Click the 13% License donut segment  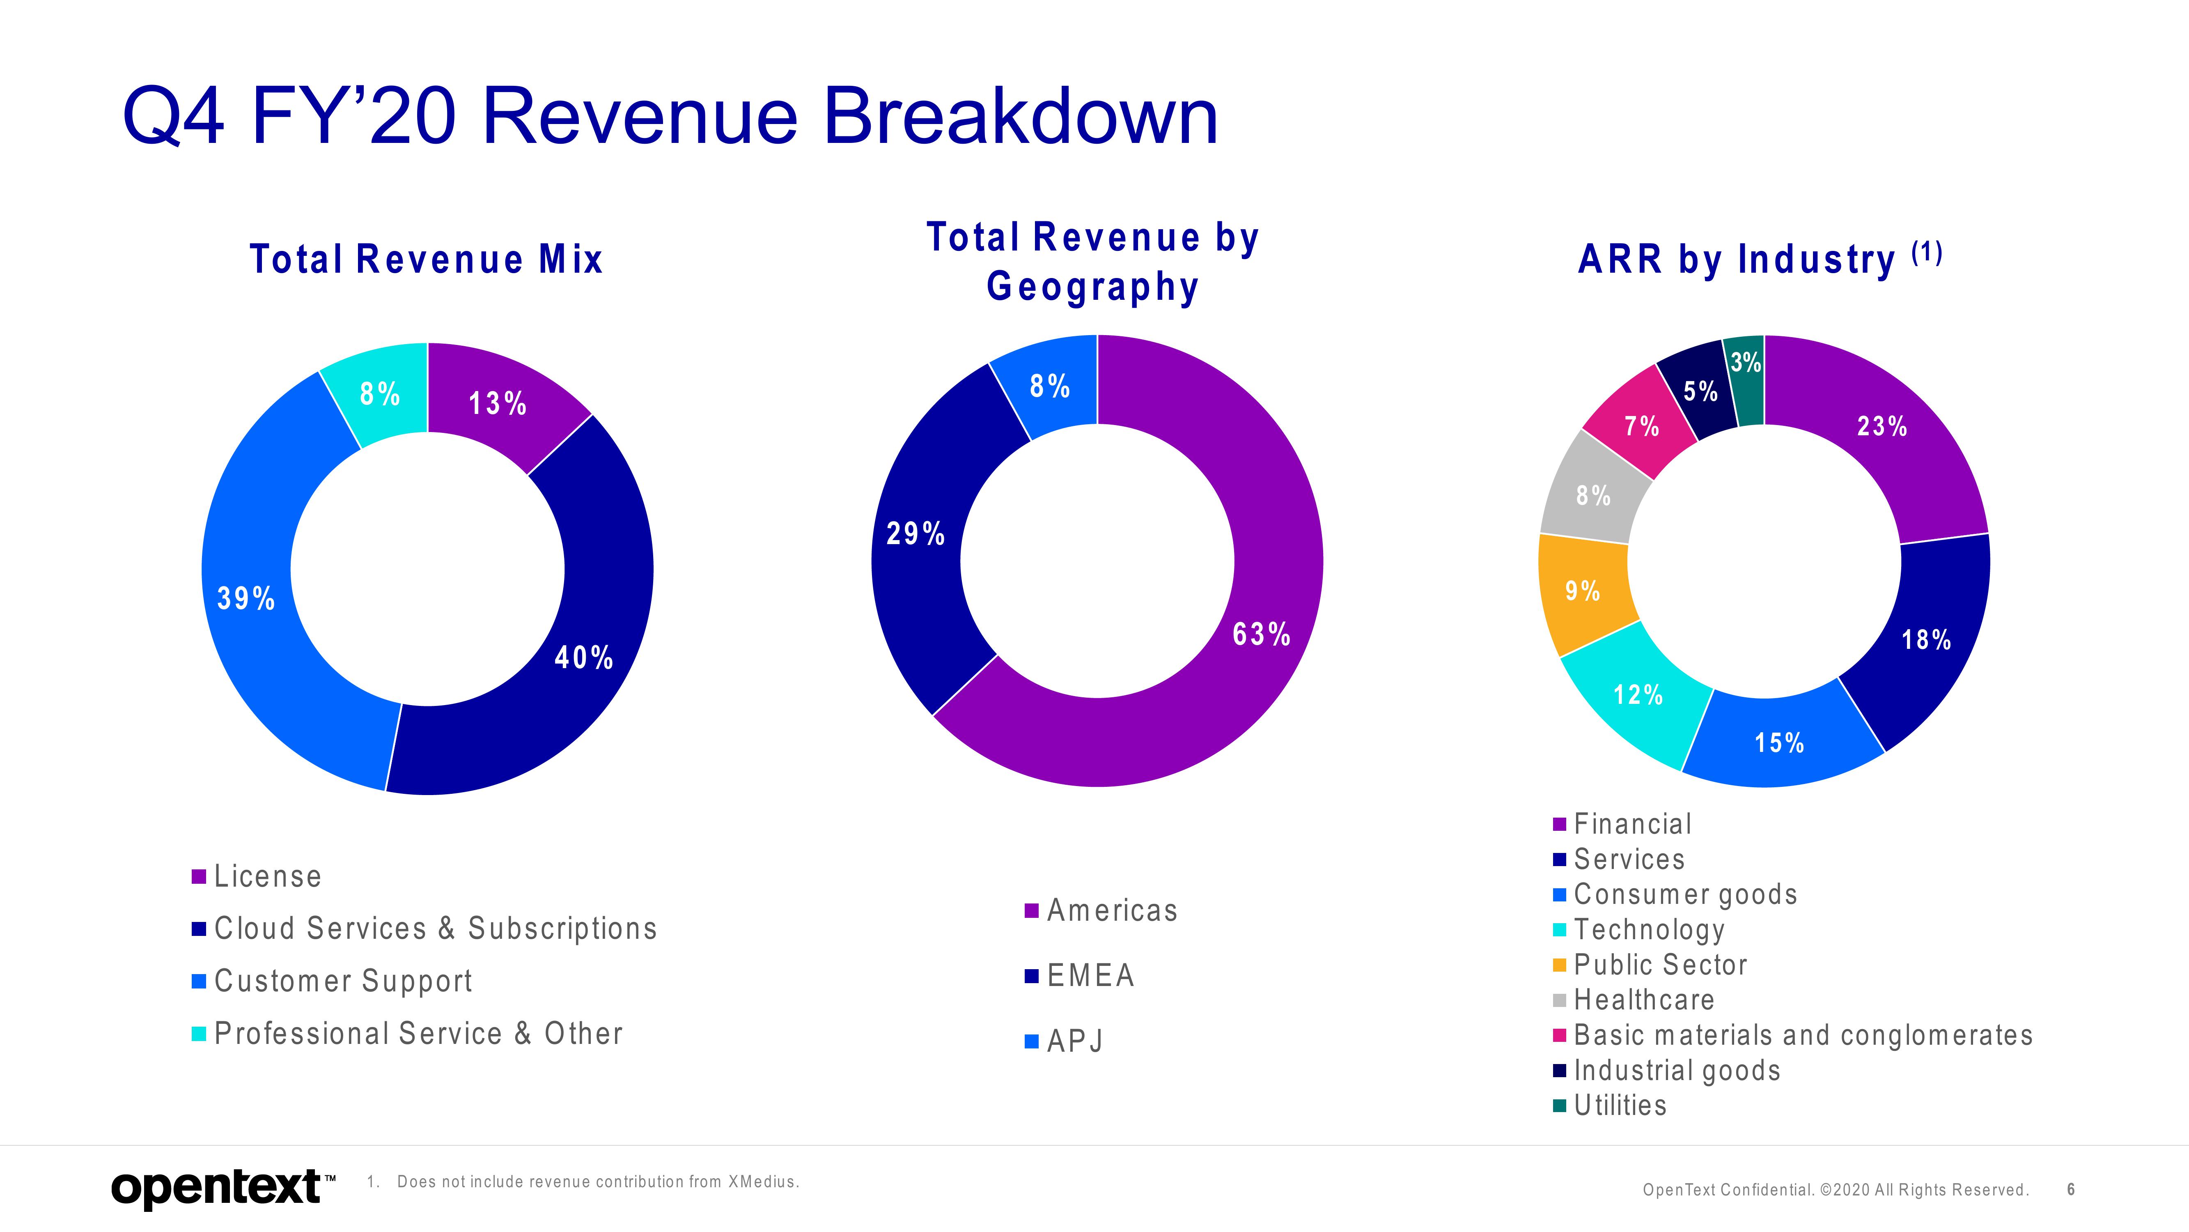click(x=498, y=403)
